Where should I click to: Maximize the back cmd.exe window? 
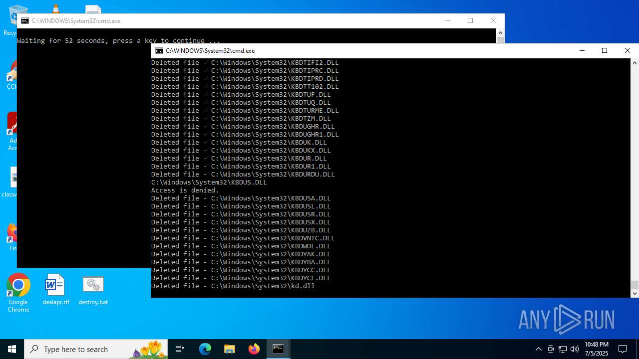tap(470, 21)
